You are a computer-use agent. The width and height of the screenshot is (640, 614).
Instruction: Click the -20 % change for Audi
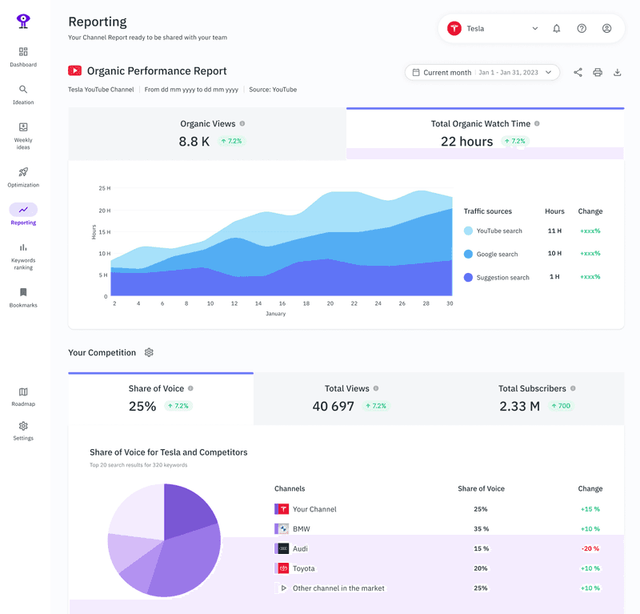(x=590, y=548)
